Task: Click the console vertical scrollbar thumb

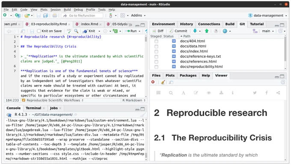Action: tap(146, 155)
